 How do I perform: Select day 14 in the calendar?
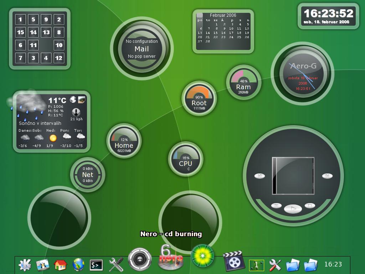click(208, 33)
